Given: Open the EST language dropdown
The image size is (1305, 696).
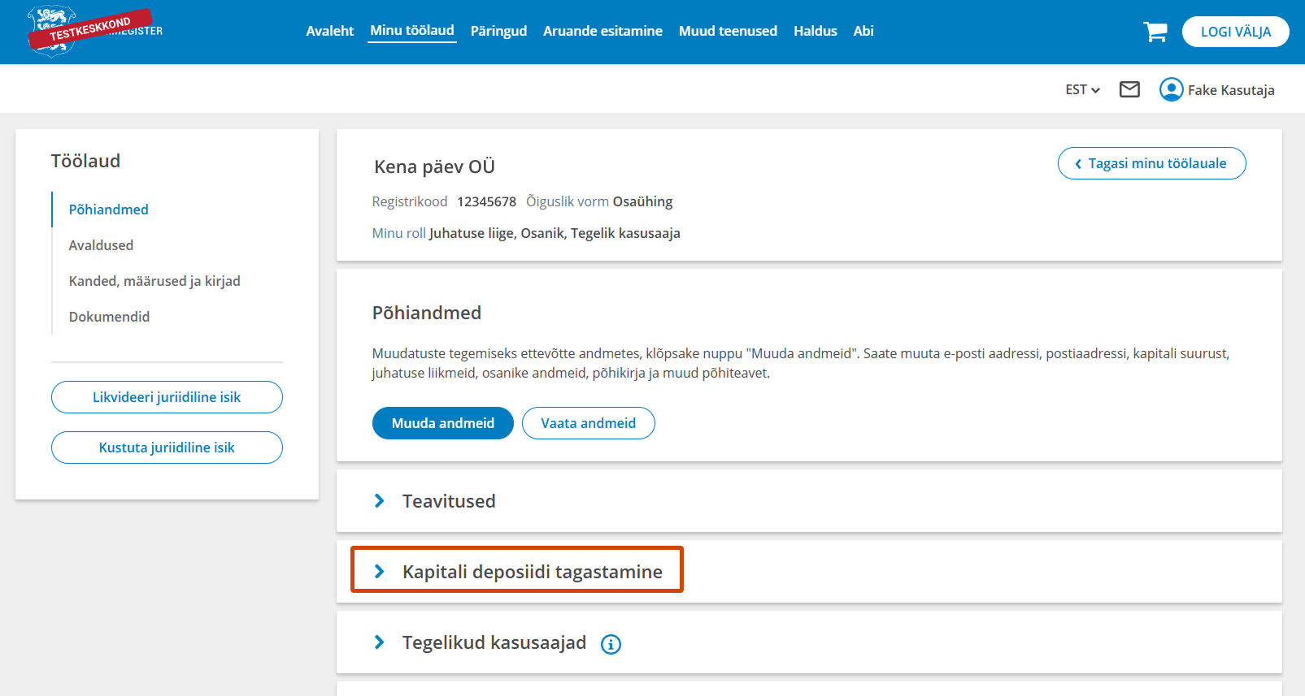Looking at the screenshot, I should (1082, 89).
